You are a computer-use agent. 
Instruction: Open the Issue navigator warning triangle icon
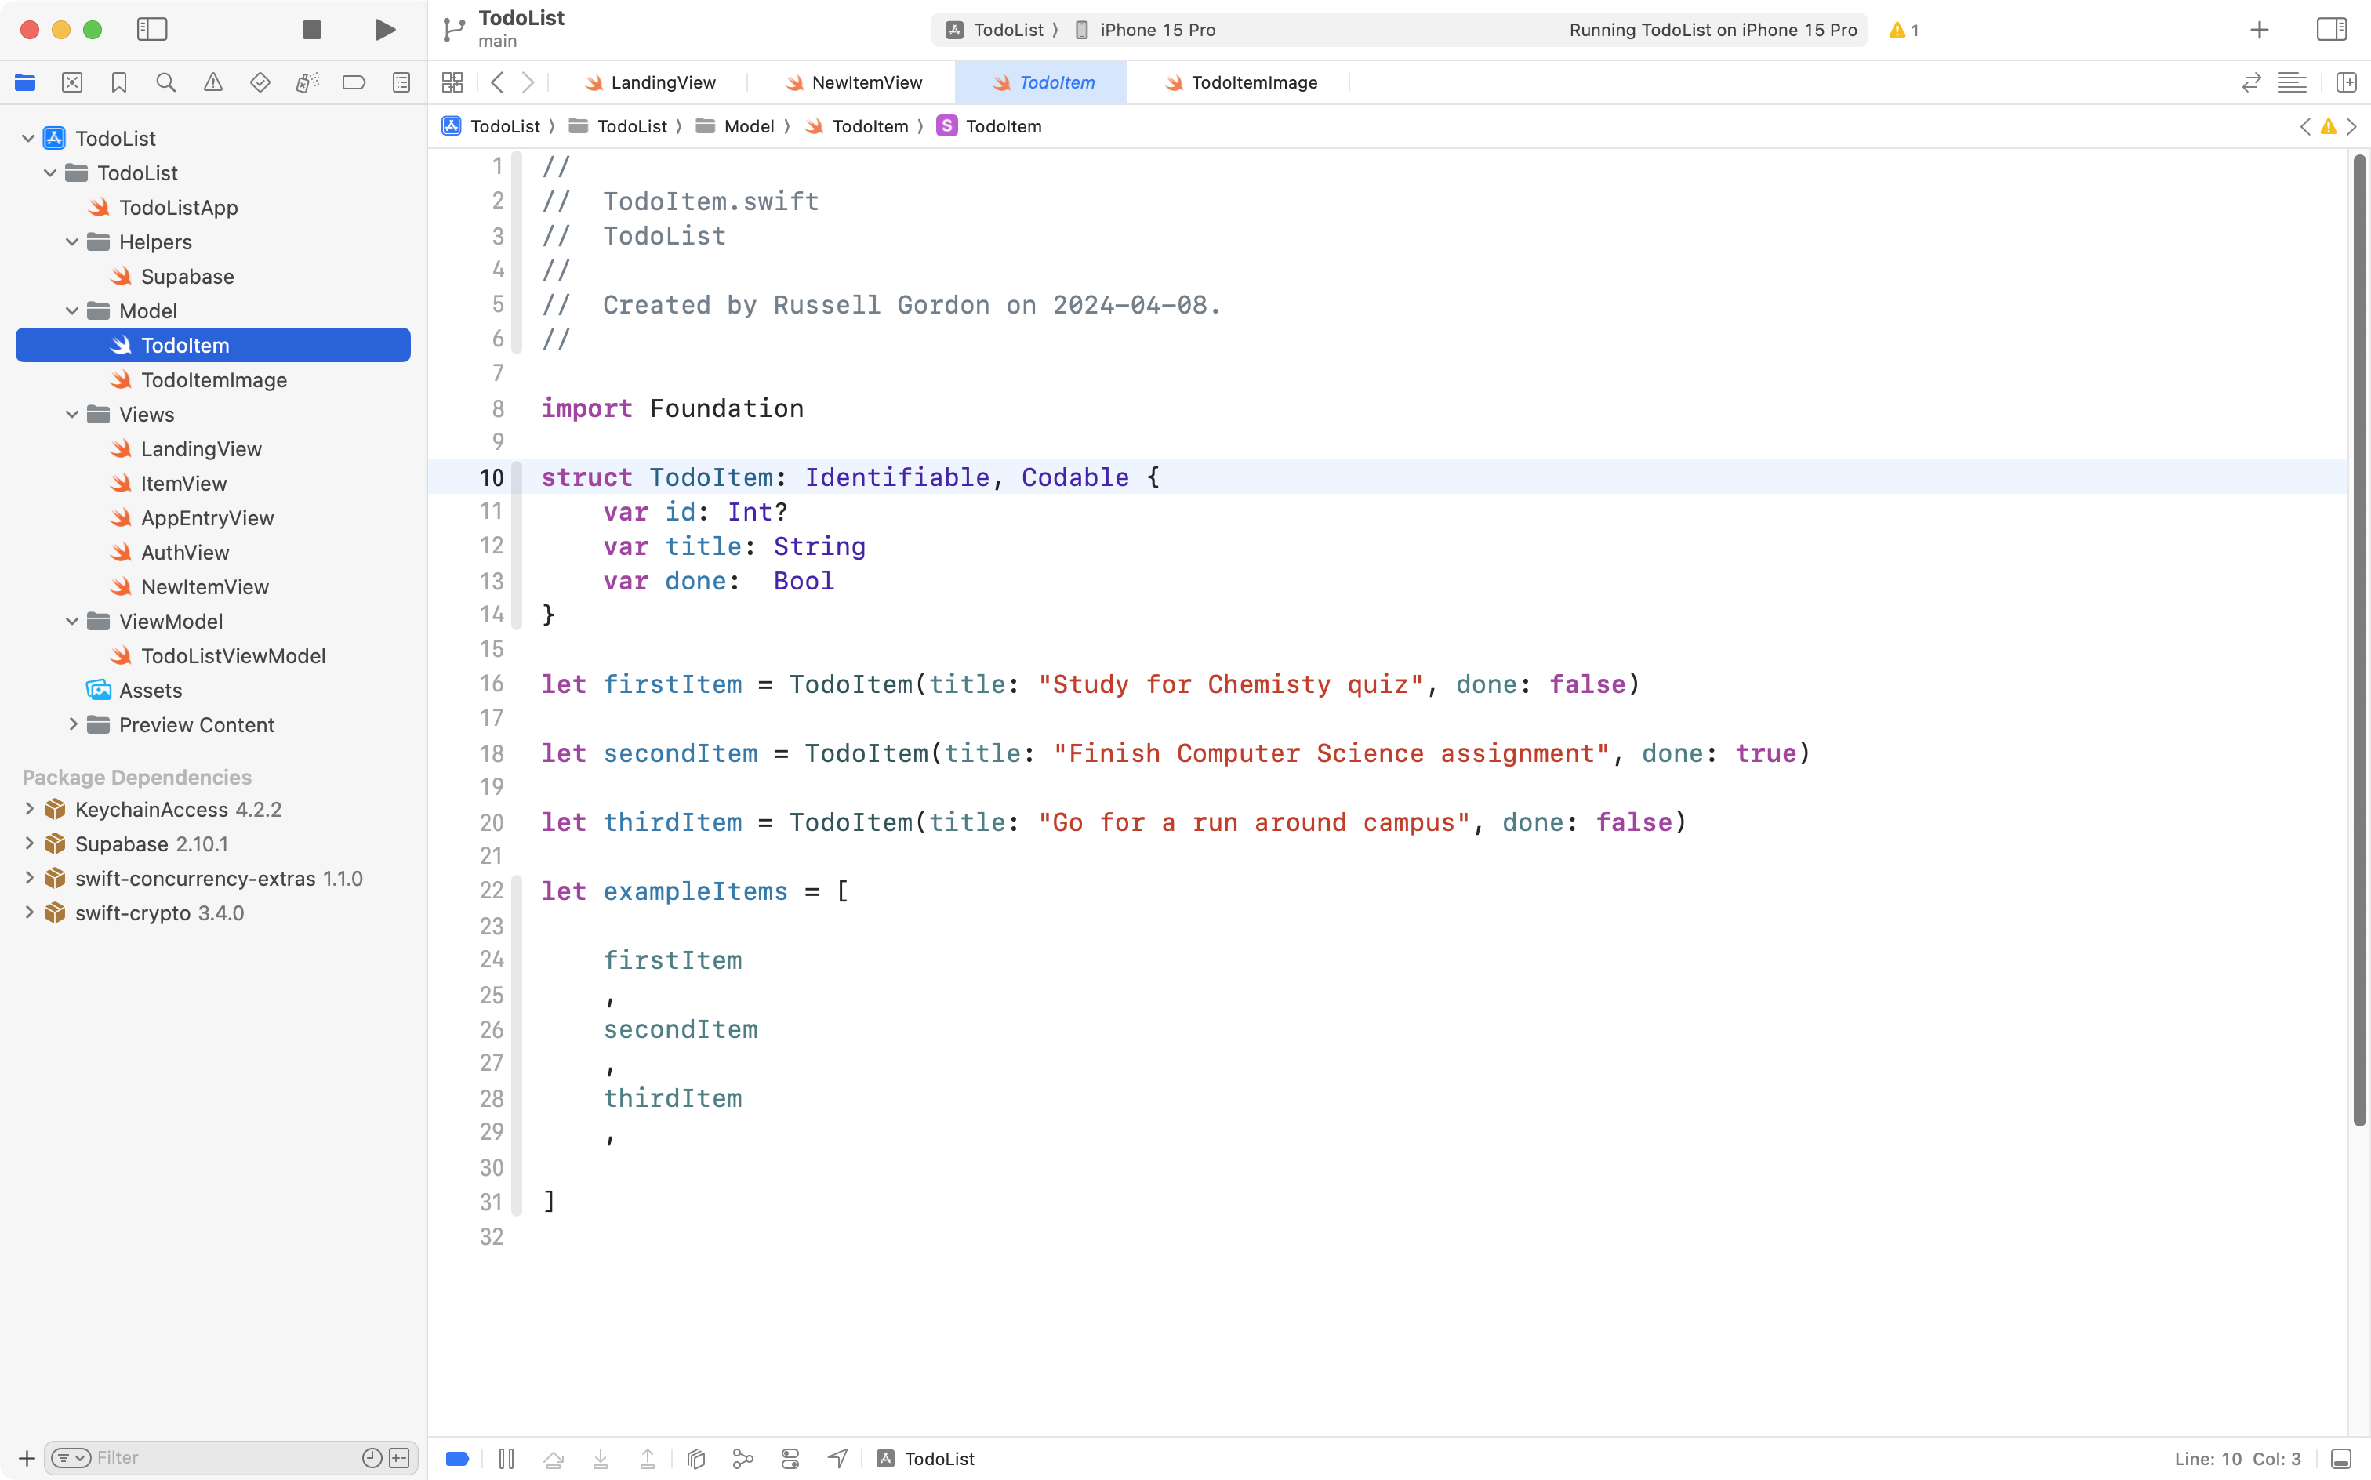click(213, 82)
